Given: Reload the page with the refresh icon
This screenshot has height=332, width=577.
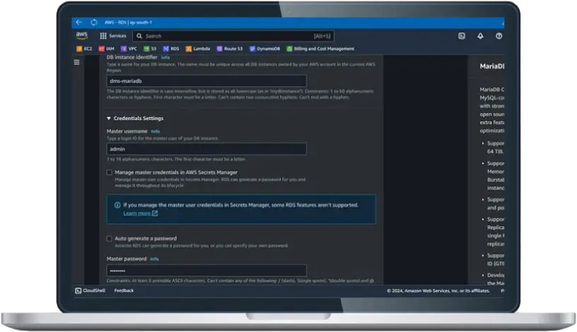Looking at the screenshot, I should coord(94,22).
